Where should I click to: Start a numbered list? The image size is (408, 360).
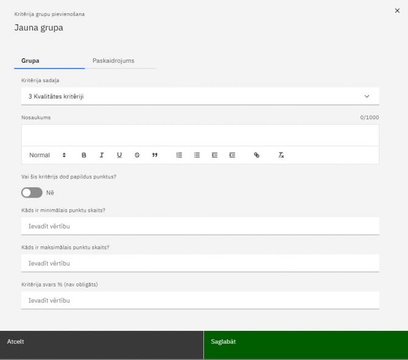179,155
